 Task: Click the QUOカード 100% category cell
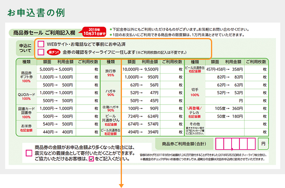click(x=27, y=97)
